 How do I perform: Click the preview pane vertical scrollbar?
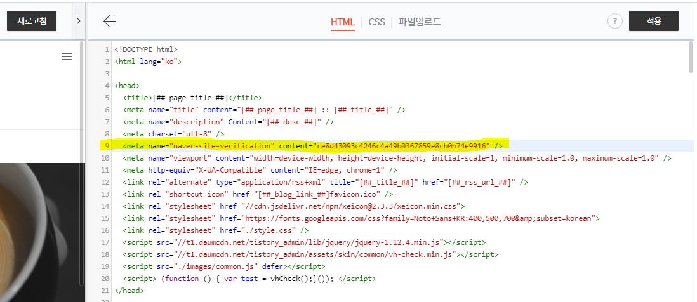[81, 164]
